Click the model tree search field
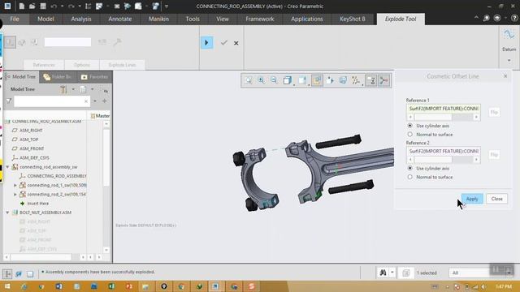 tap(52, 101)
